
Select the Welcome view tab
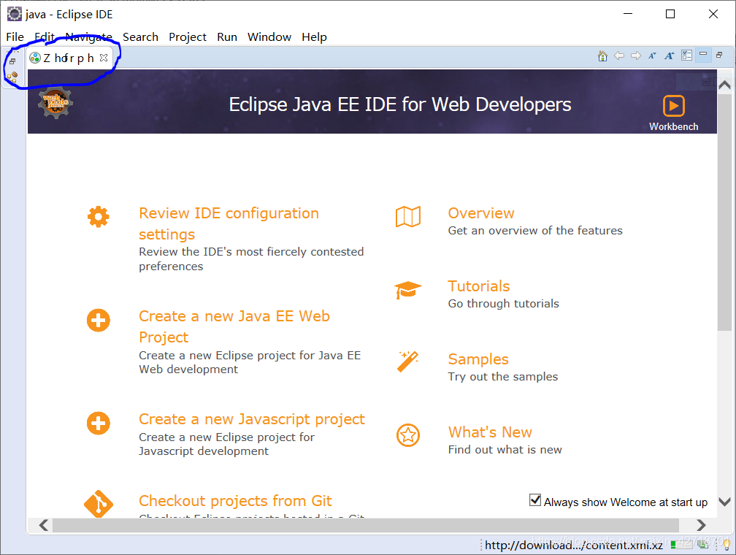[x=69, y=58]
